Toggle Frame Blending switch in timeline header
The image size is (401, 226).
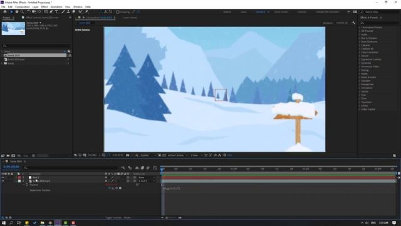142,168
